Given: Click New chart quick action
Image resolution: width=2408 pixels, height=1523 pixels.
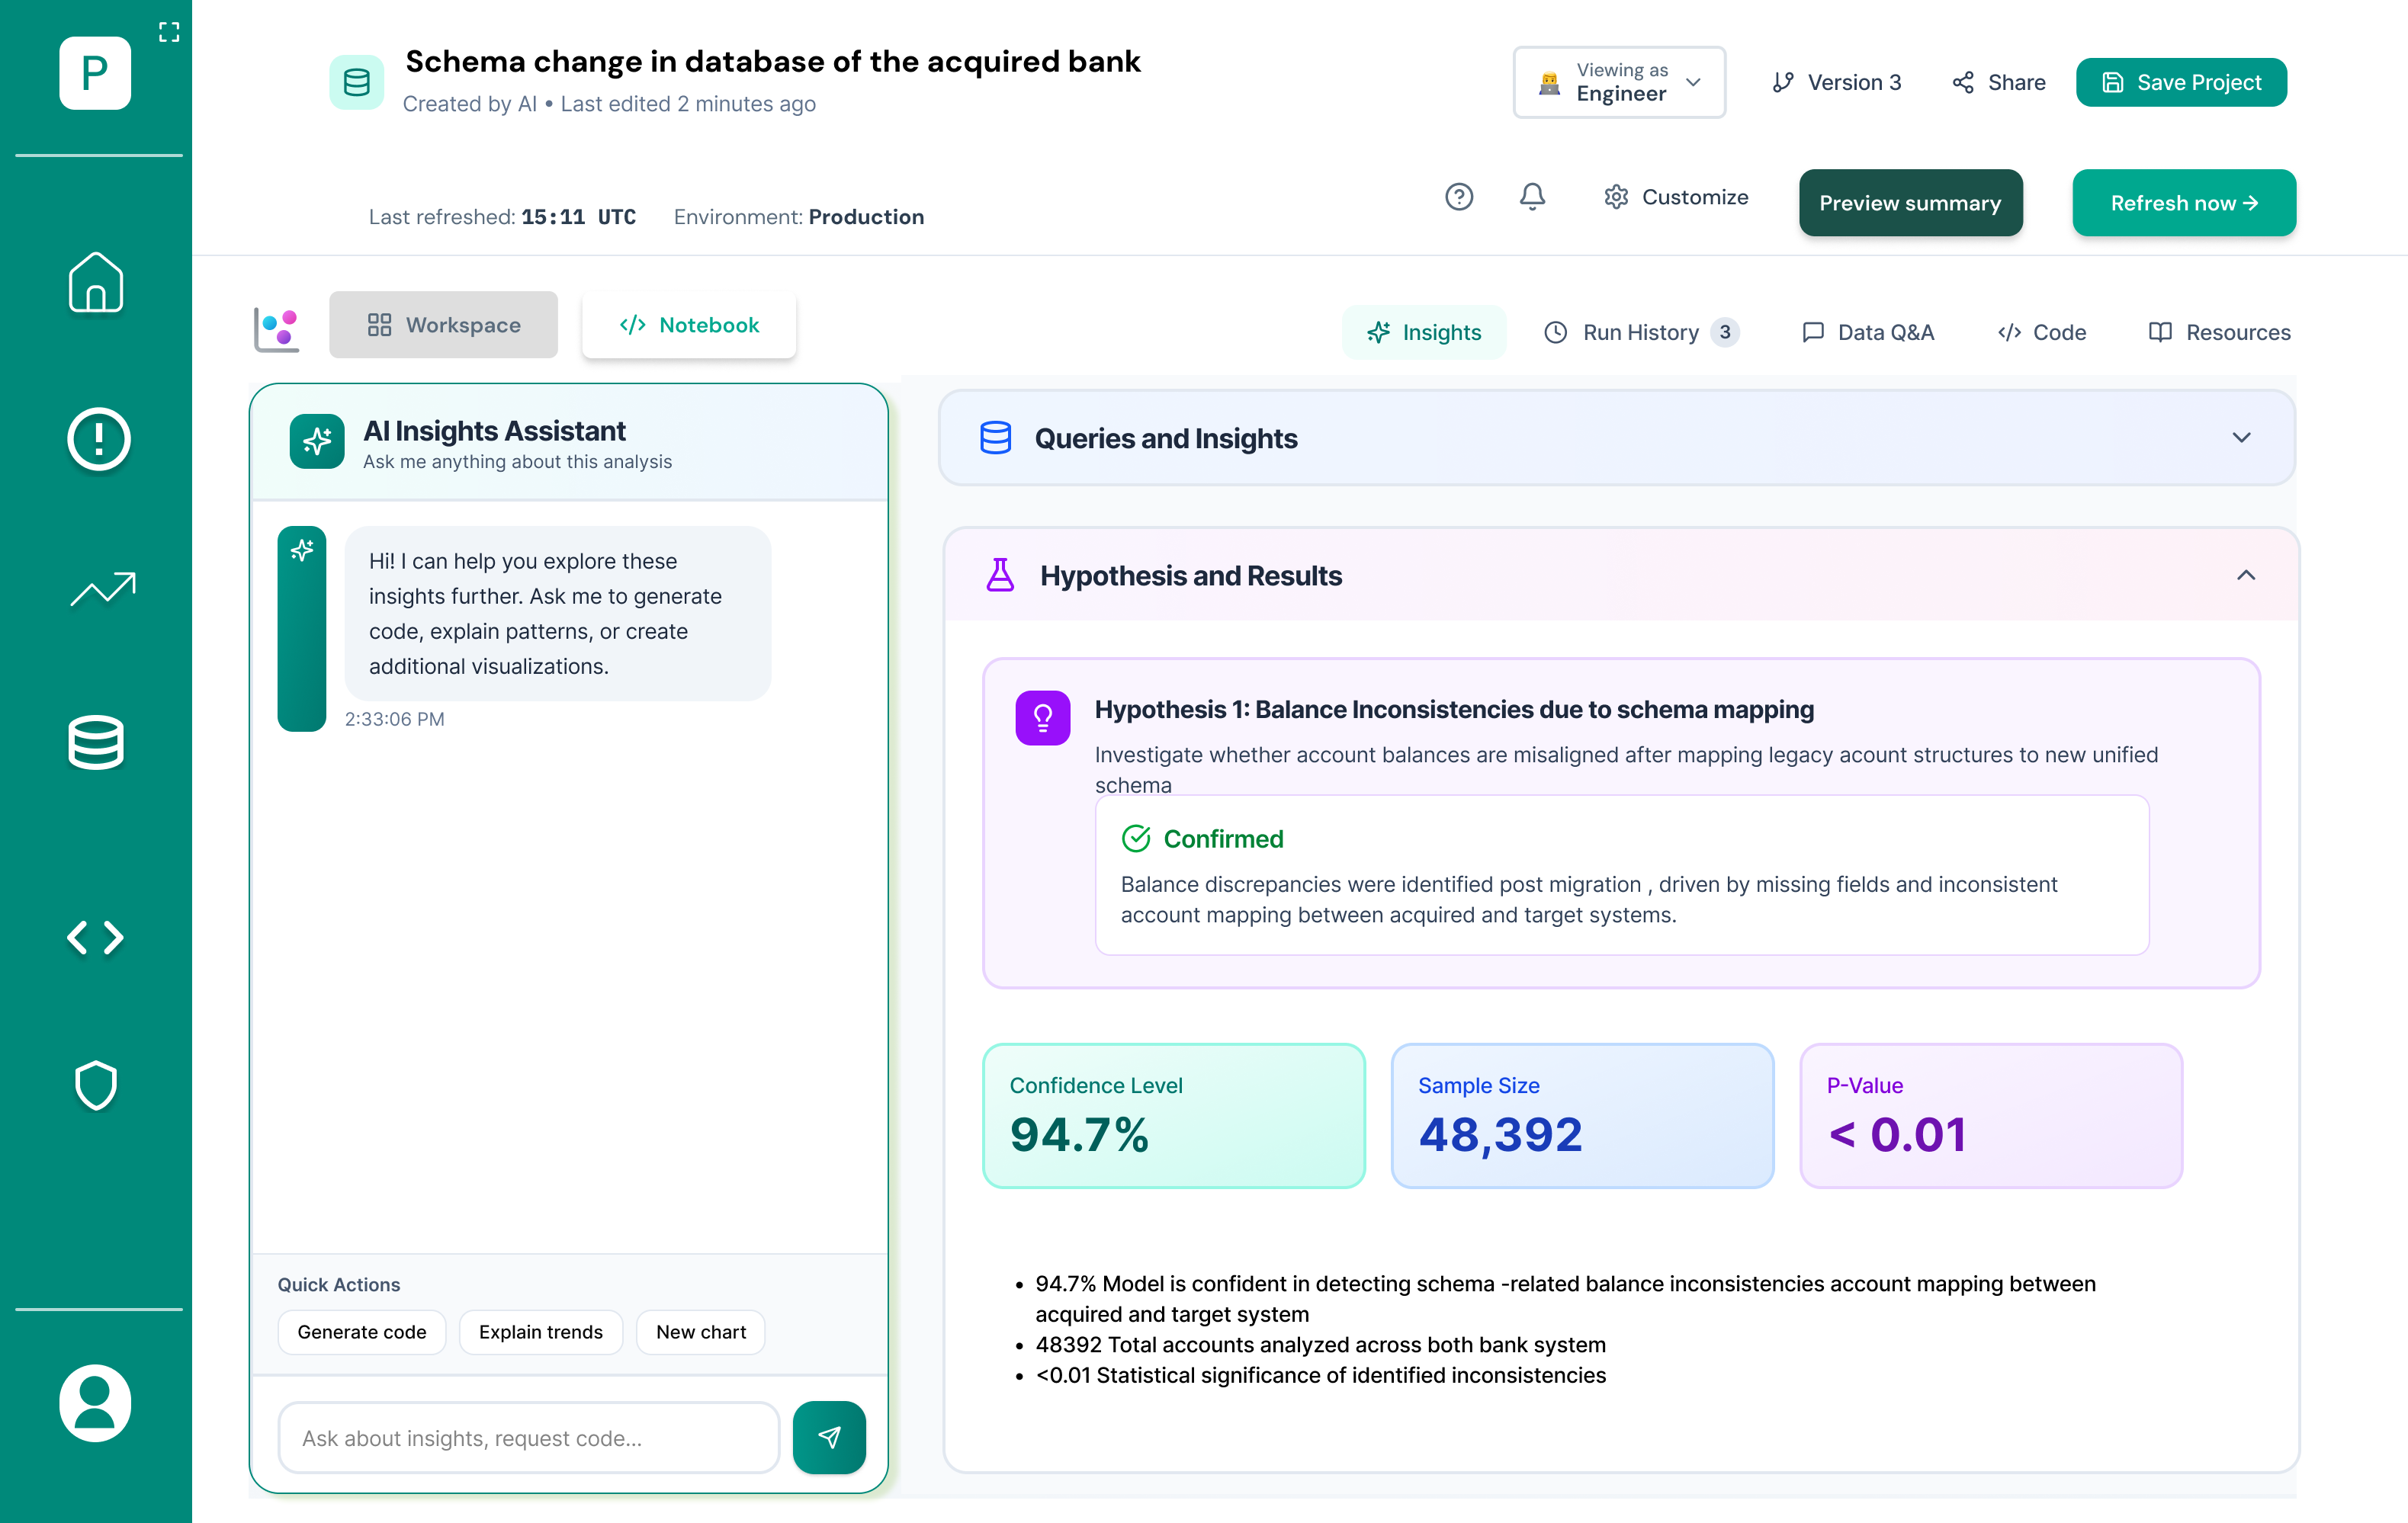Looking at the screenshot, I should tap(701, 1332).
